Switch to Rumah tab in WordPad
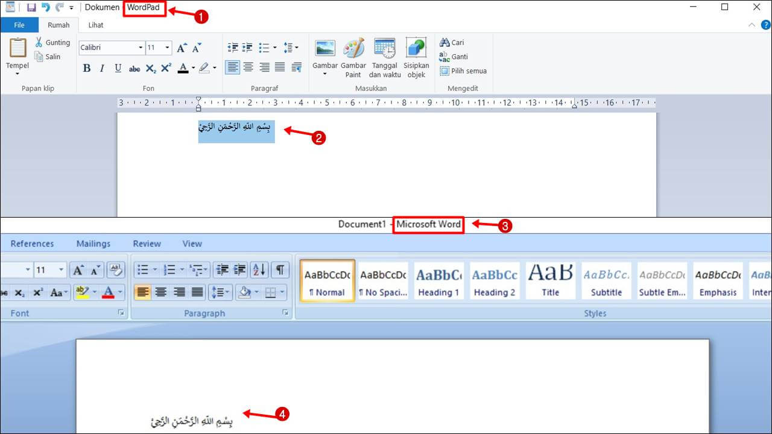Screen dimensions: 772x434 tap(59, 25)
